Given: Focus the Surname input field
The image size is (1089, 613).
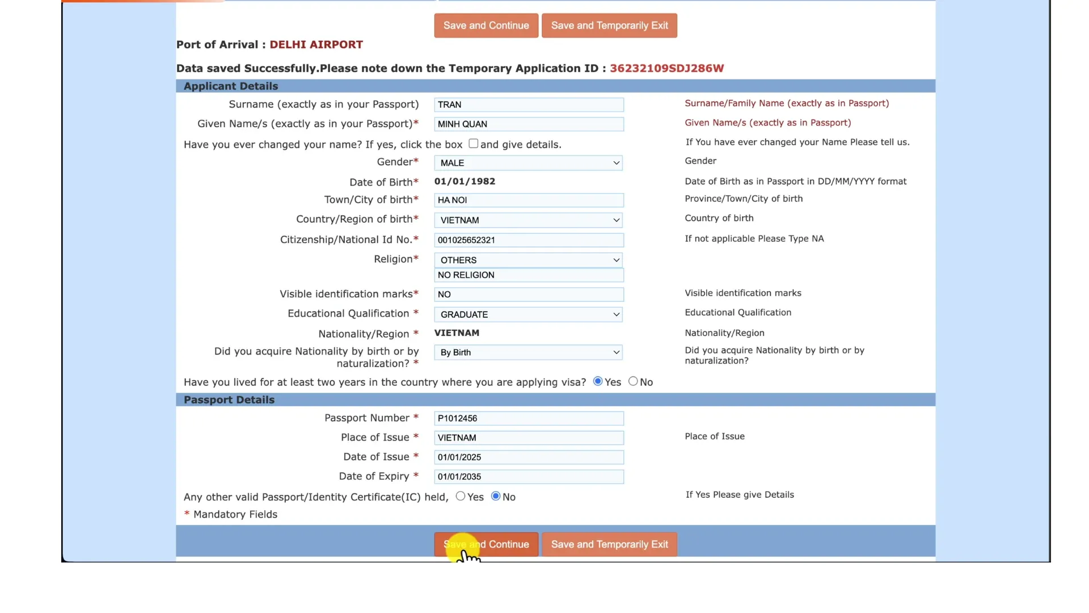Looking at the screenshot, I should 529,105.
